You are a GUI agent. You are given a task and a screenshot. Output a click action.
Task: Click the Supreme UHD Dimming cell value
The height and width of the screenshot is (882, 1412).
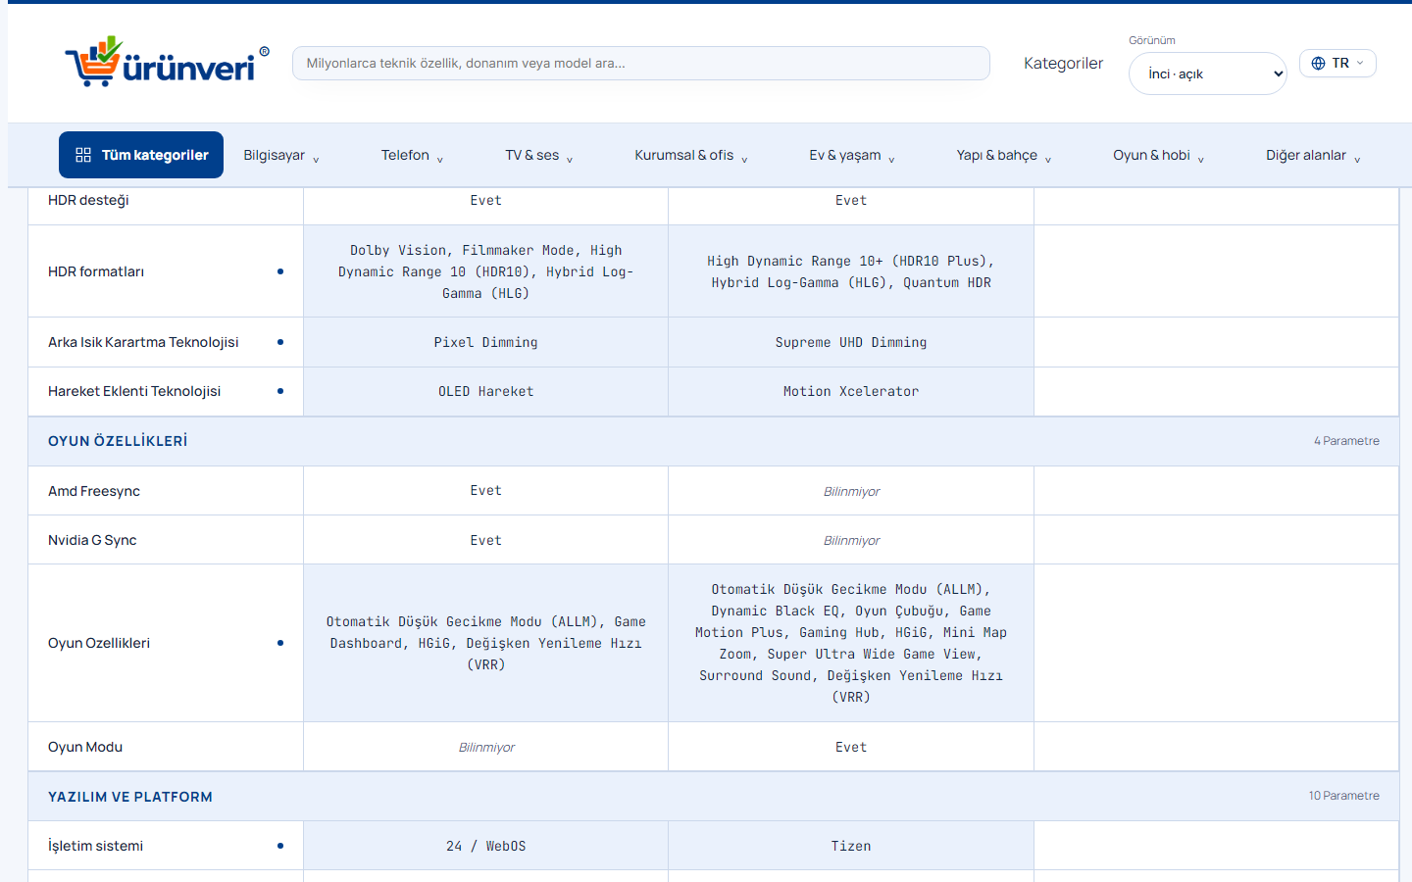pos(851,342)
